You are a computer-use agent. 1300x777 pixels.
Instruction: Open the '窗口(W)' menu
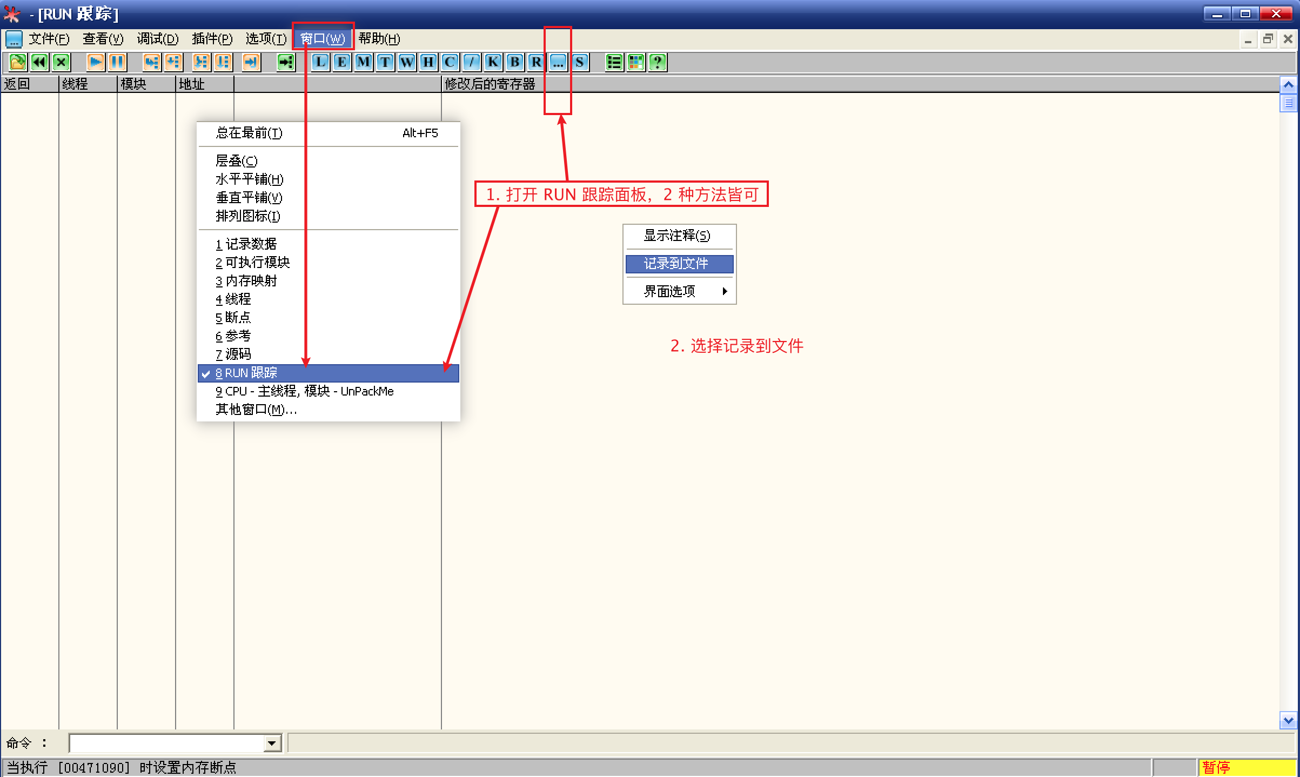point(323,39)
